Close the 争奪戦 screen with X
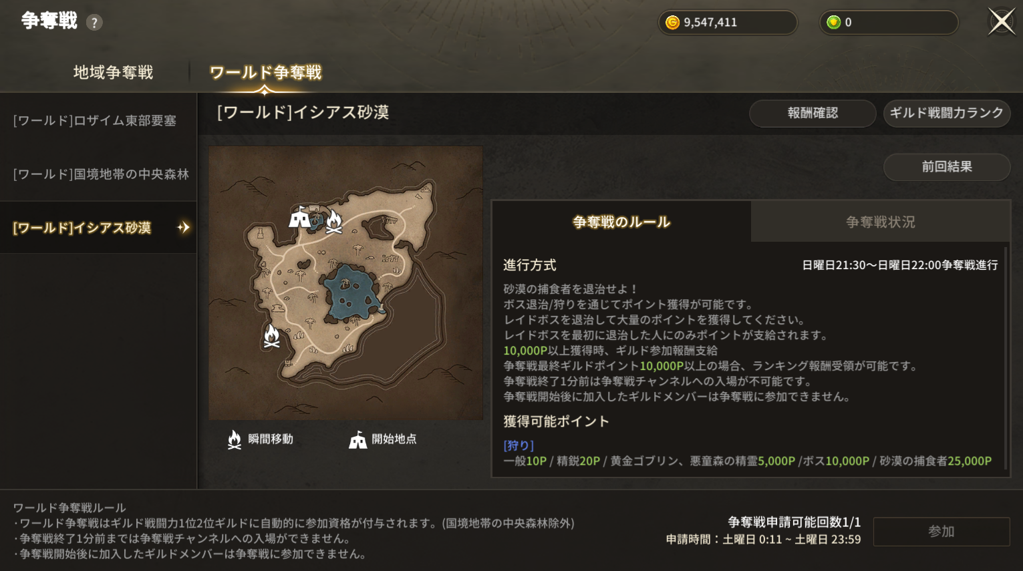Image resolution: width=1023 pixels, height=571 pixels. 1001,21
